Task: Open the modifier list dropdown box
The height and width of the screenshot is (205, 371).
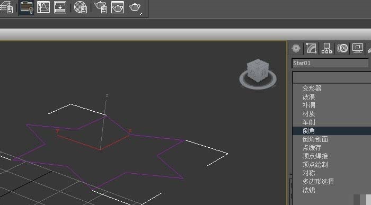Action: [x=332, y=77]
